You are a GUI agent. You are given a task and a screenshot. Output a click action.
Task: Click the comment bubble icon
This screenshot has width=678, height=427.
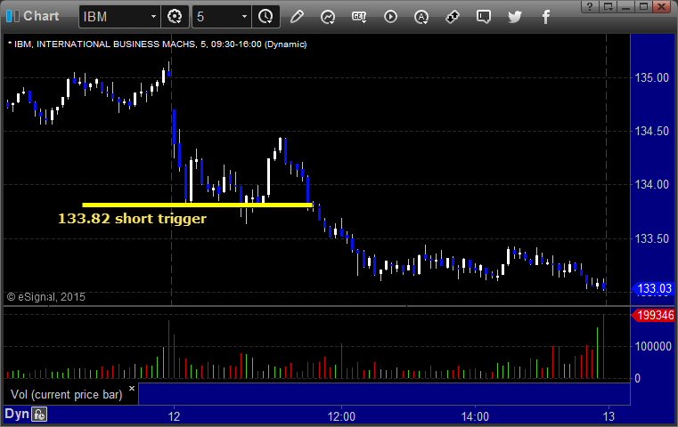point(484,17)
